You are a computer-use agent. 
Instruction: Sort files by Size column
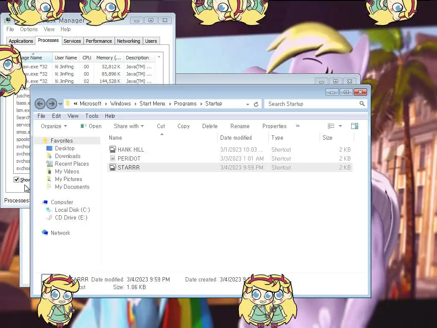(x=337, y=138)
